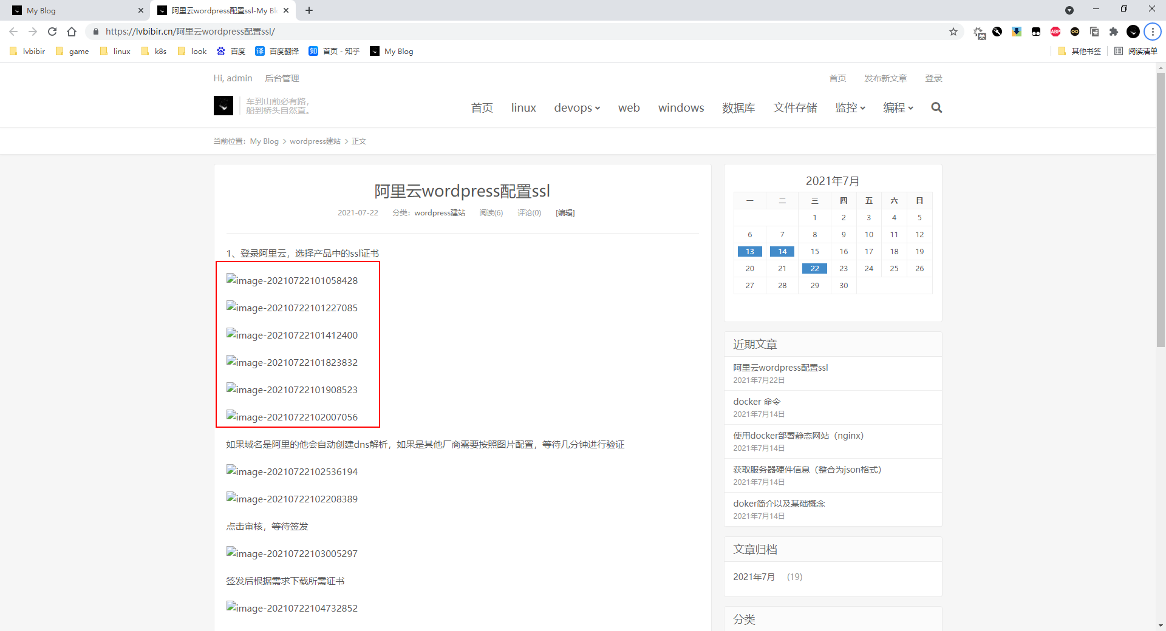Open the Extensions puzzle piece icon

pyautogui.click(x=1113, y=32)
